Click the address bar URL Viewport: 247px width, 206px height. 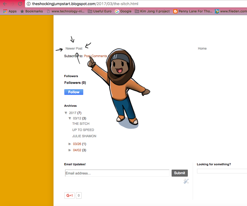click(x=85, y=4)
